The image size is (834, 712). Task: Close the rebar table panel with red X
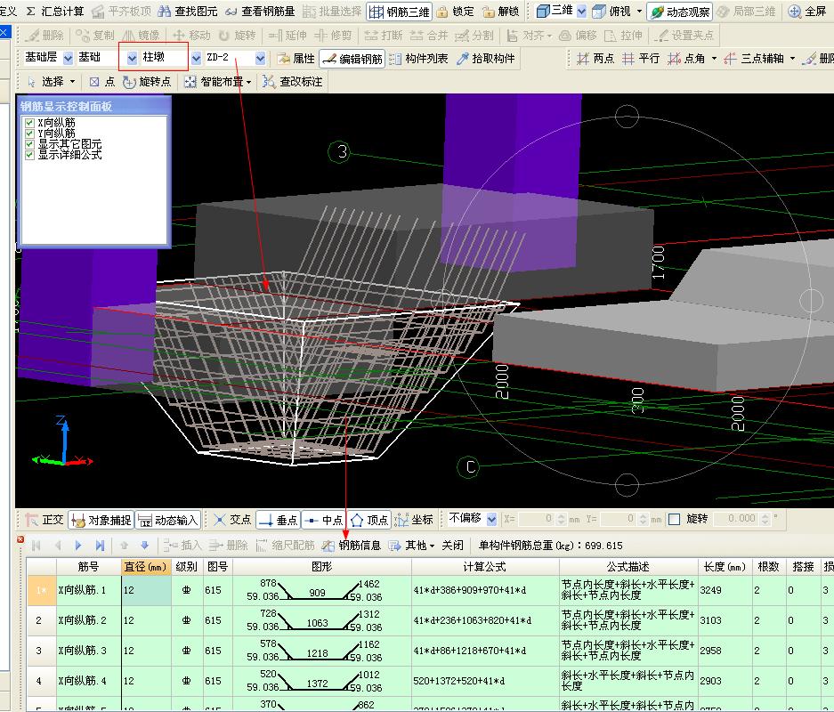coord(20,539)
